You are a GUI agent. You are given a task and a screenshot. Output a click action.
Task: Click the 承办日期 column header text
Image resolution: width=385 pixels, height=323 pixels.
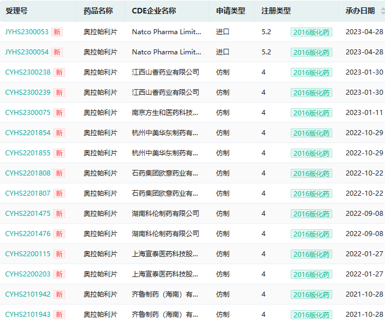point(360,11)
